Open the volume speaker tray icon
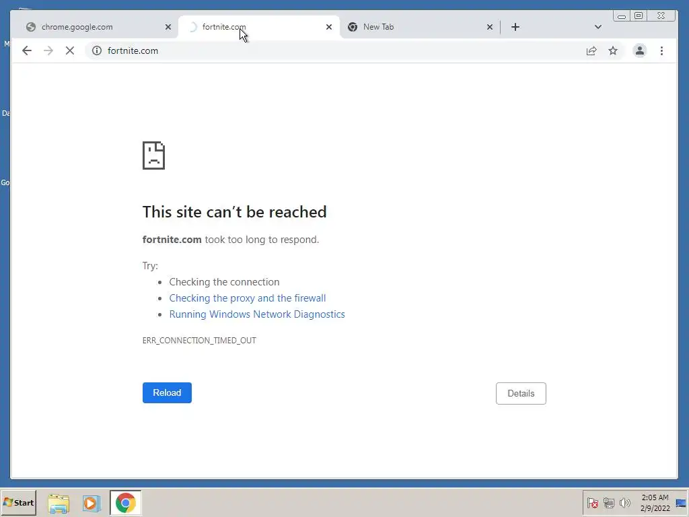Screen dimensions: 689x517 click(x=624, y=502)
